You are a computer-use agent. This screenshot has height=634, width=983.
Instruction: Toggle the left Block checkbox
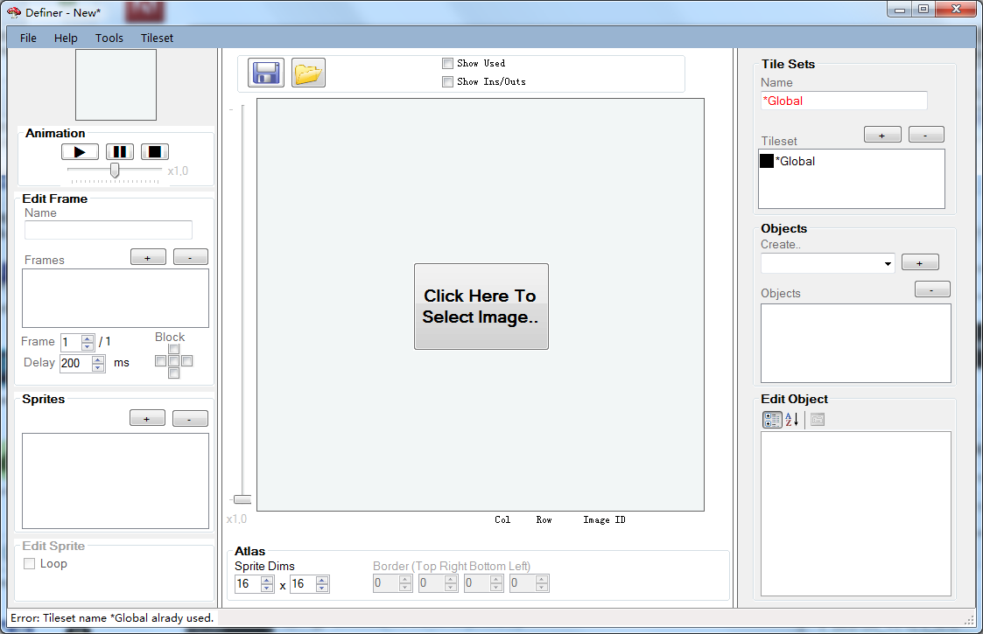[x=160, y=361]
